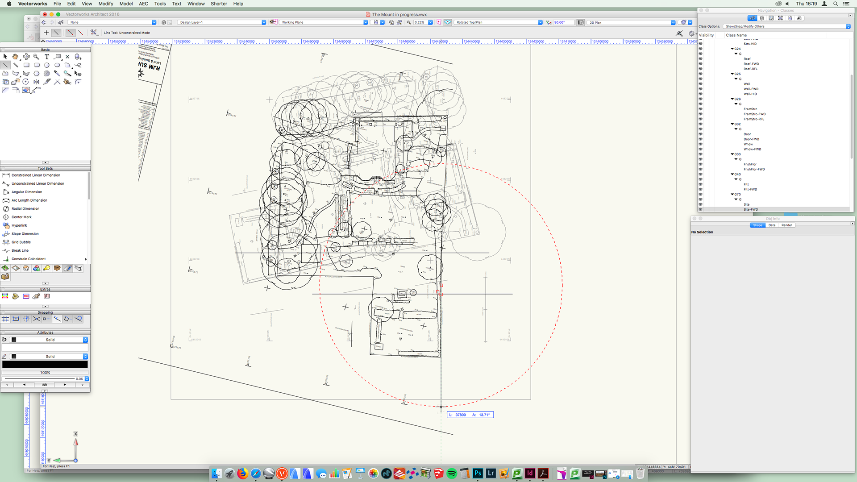Open the 3D Modeling shapes tool set
857x482 pixels.
(x=37, y=268)
